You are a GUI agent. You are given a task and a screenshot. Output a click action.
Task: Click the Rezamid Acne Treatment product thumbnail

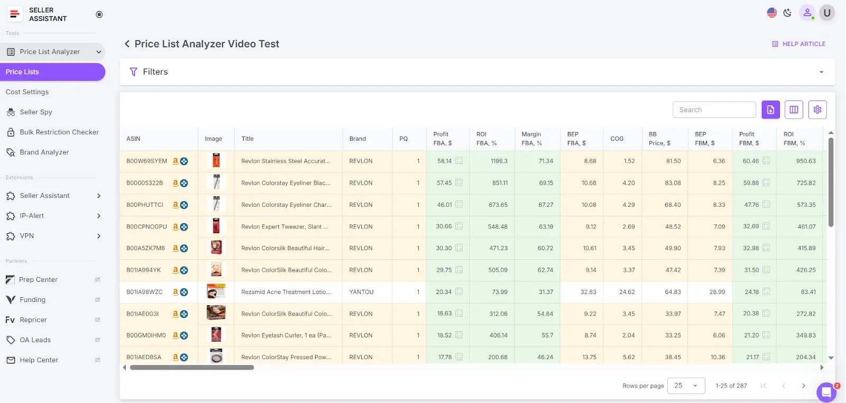click(216, 292)
